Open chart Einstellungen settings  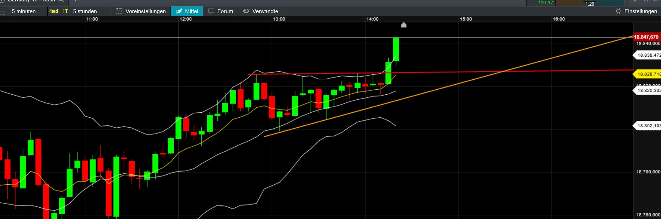tap(636, 11)
